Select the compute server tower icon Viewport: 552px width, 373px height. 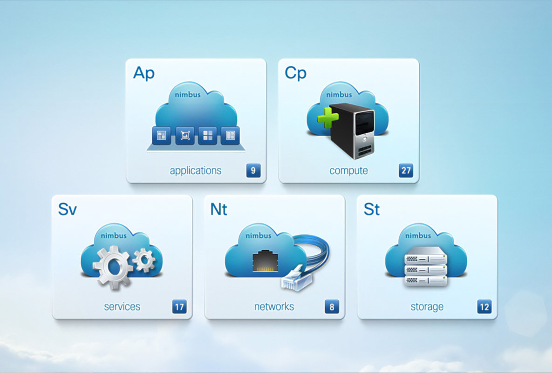pyautogui.click(x=352, y=131)
